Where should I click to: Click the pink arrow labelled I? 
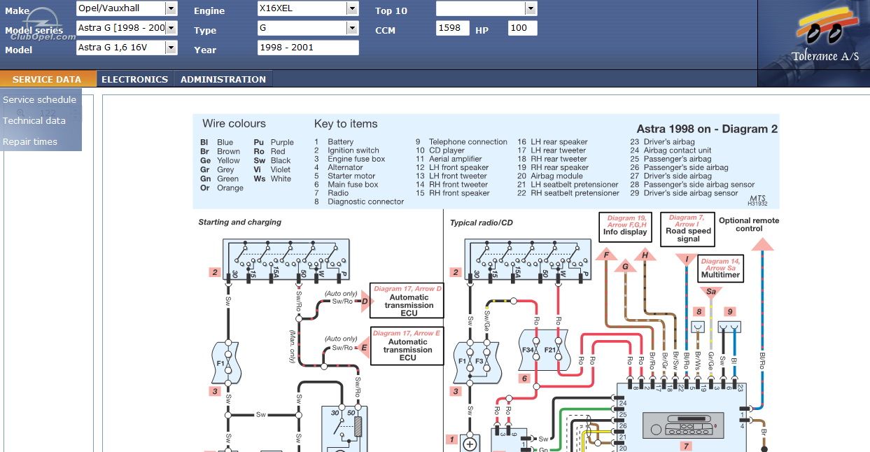coord(687,260)
